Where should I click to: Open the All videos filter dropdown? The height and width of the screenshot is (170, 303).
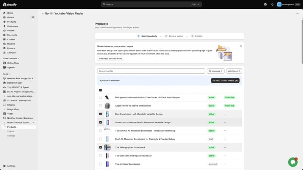[x=234, y=71]
